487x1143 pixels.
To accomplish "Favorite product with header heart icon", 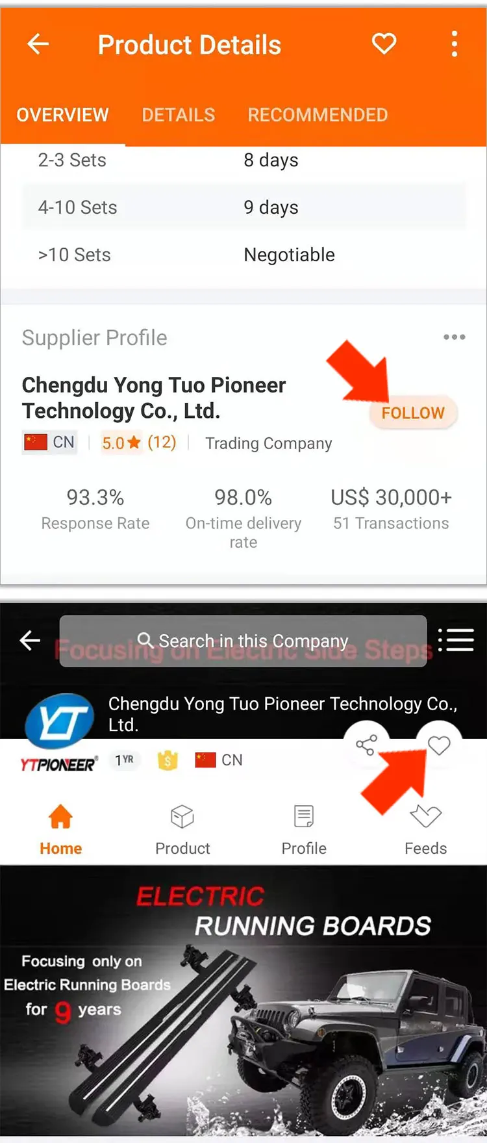I will tap(384, 44).
